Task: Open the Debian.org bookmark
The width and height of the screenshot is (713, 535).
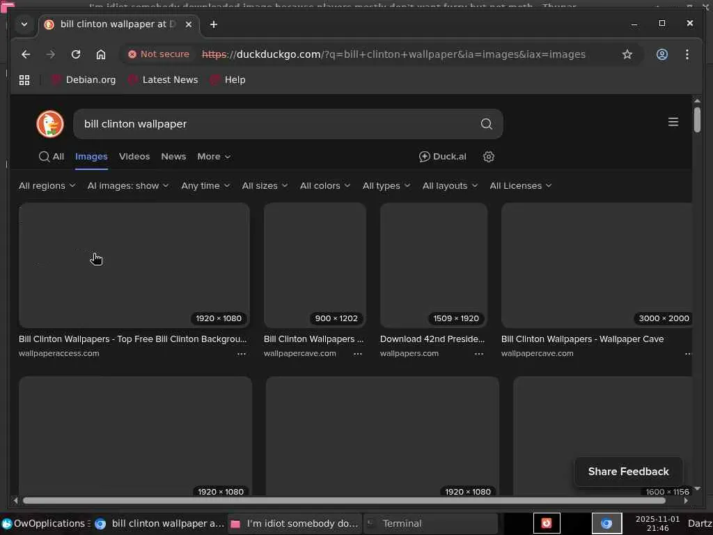Action: click(x=84, y=80)
